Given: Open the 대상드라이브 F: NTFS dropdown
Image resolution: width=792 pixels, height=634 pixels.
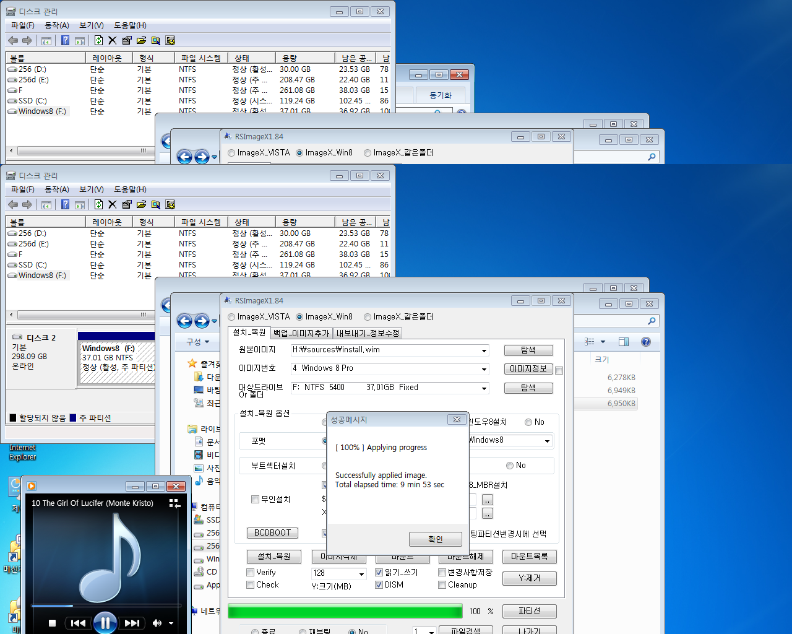Looking at the screenshot, I should pyautogui.click(x=484, y=388).
